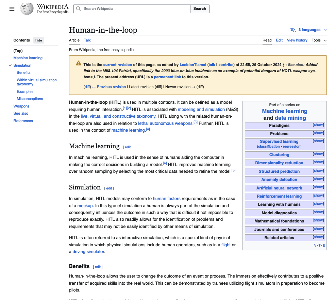Click the language translation icon

pos(293,30)
